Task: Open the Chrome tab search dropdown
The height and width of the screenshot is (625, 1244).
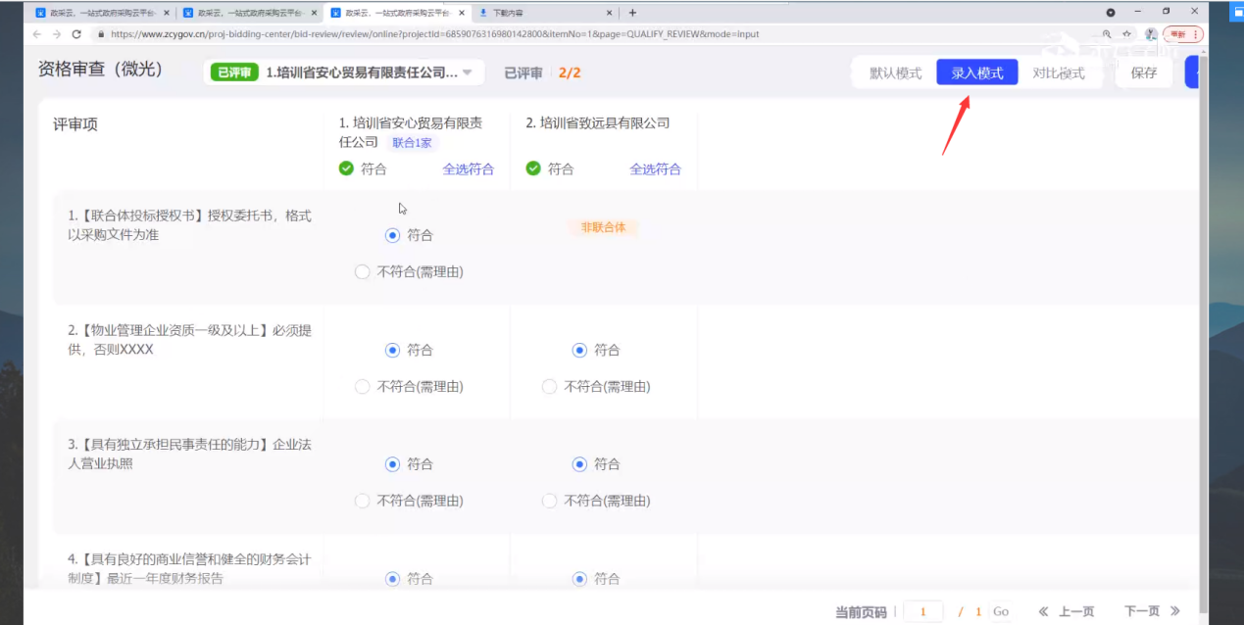Action: [x=1111, y=13]
